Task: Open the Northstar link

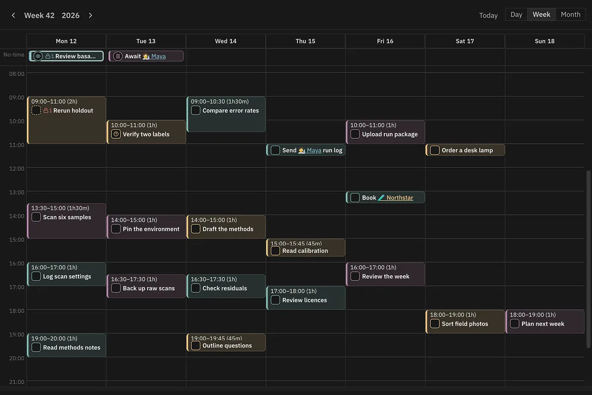Action: click(x=396, y=197)
